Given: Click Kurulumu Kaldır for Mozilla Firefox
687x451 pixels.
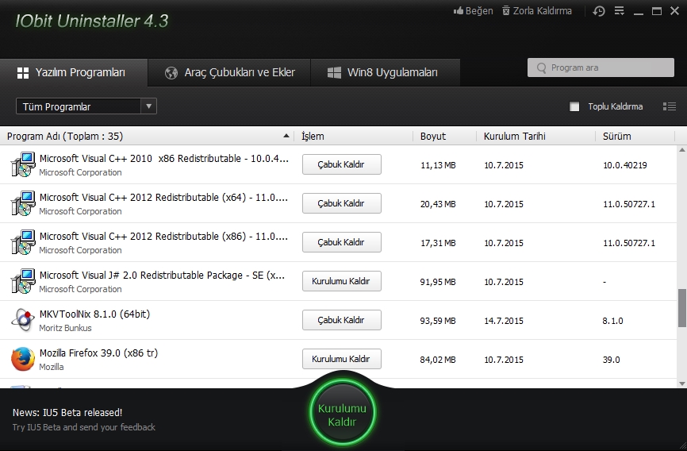Looking at the screenshot, I should tap(341, 359).
